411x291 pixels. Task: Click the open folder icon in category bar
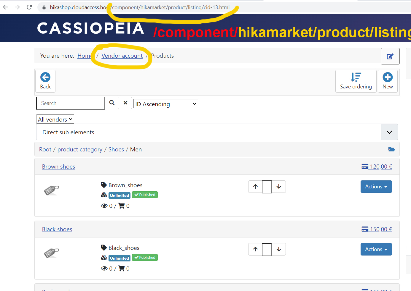[391, 149]
